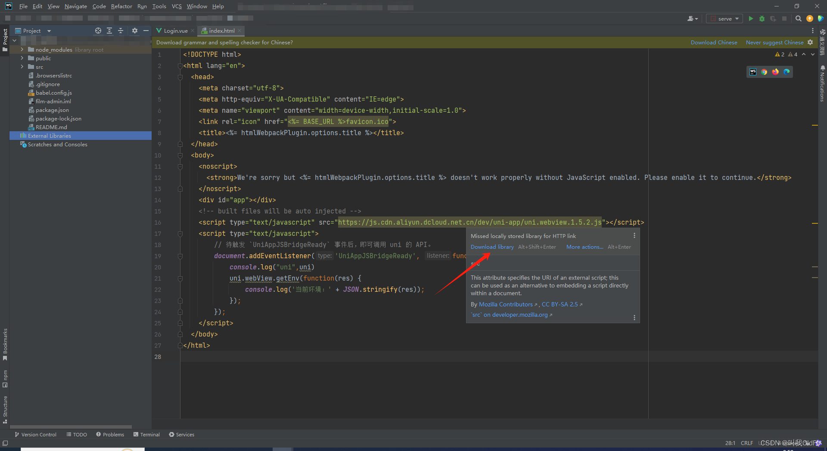Image resolution: width=827 pixels, height=451 pixels.
Task: Click the orange IDE update arrow icon
Action: (809, 19)
